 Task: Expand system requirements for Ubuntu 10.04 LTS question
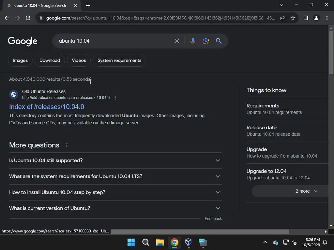click(115, 176)
